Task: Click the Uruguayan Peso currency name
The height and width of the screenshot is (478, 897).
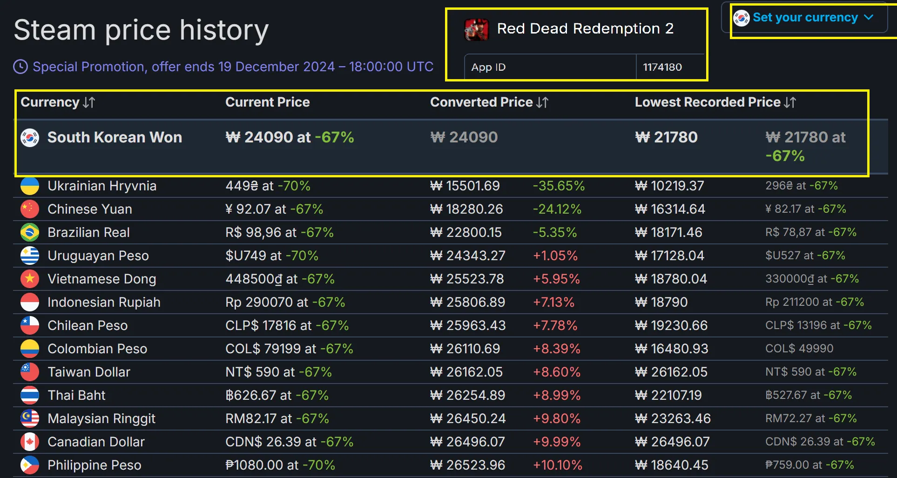Action: (98, 256)
